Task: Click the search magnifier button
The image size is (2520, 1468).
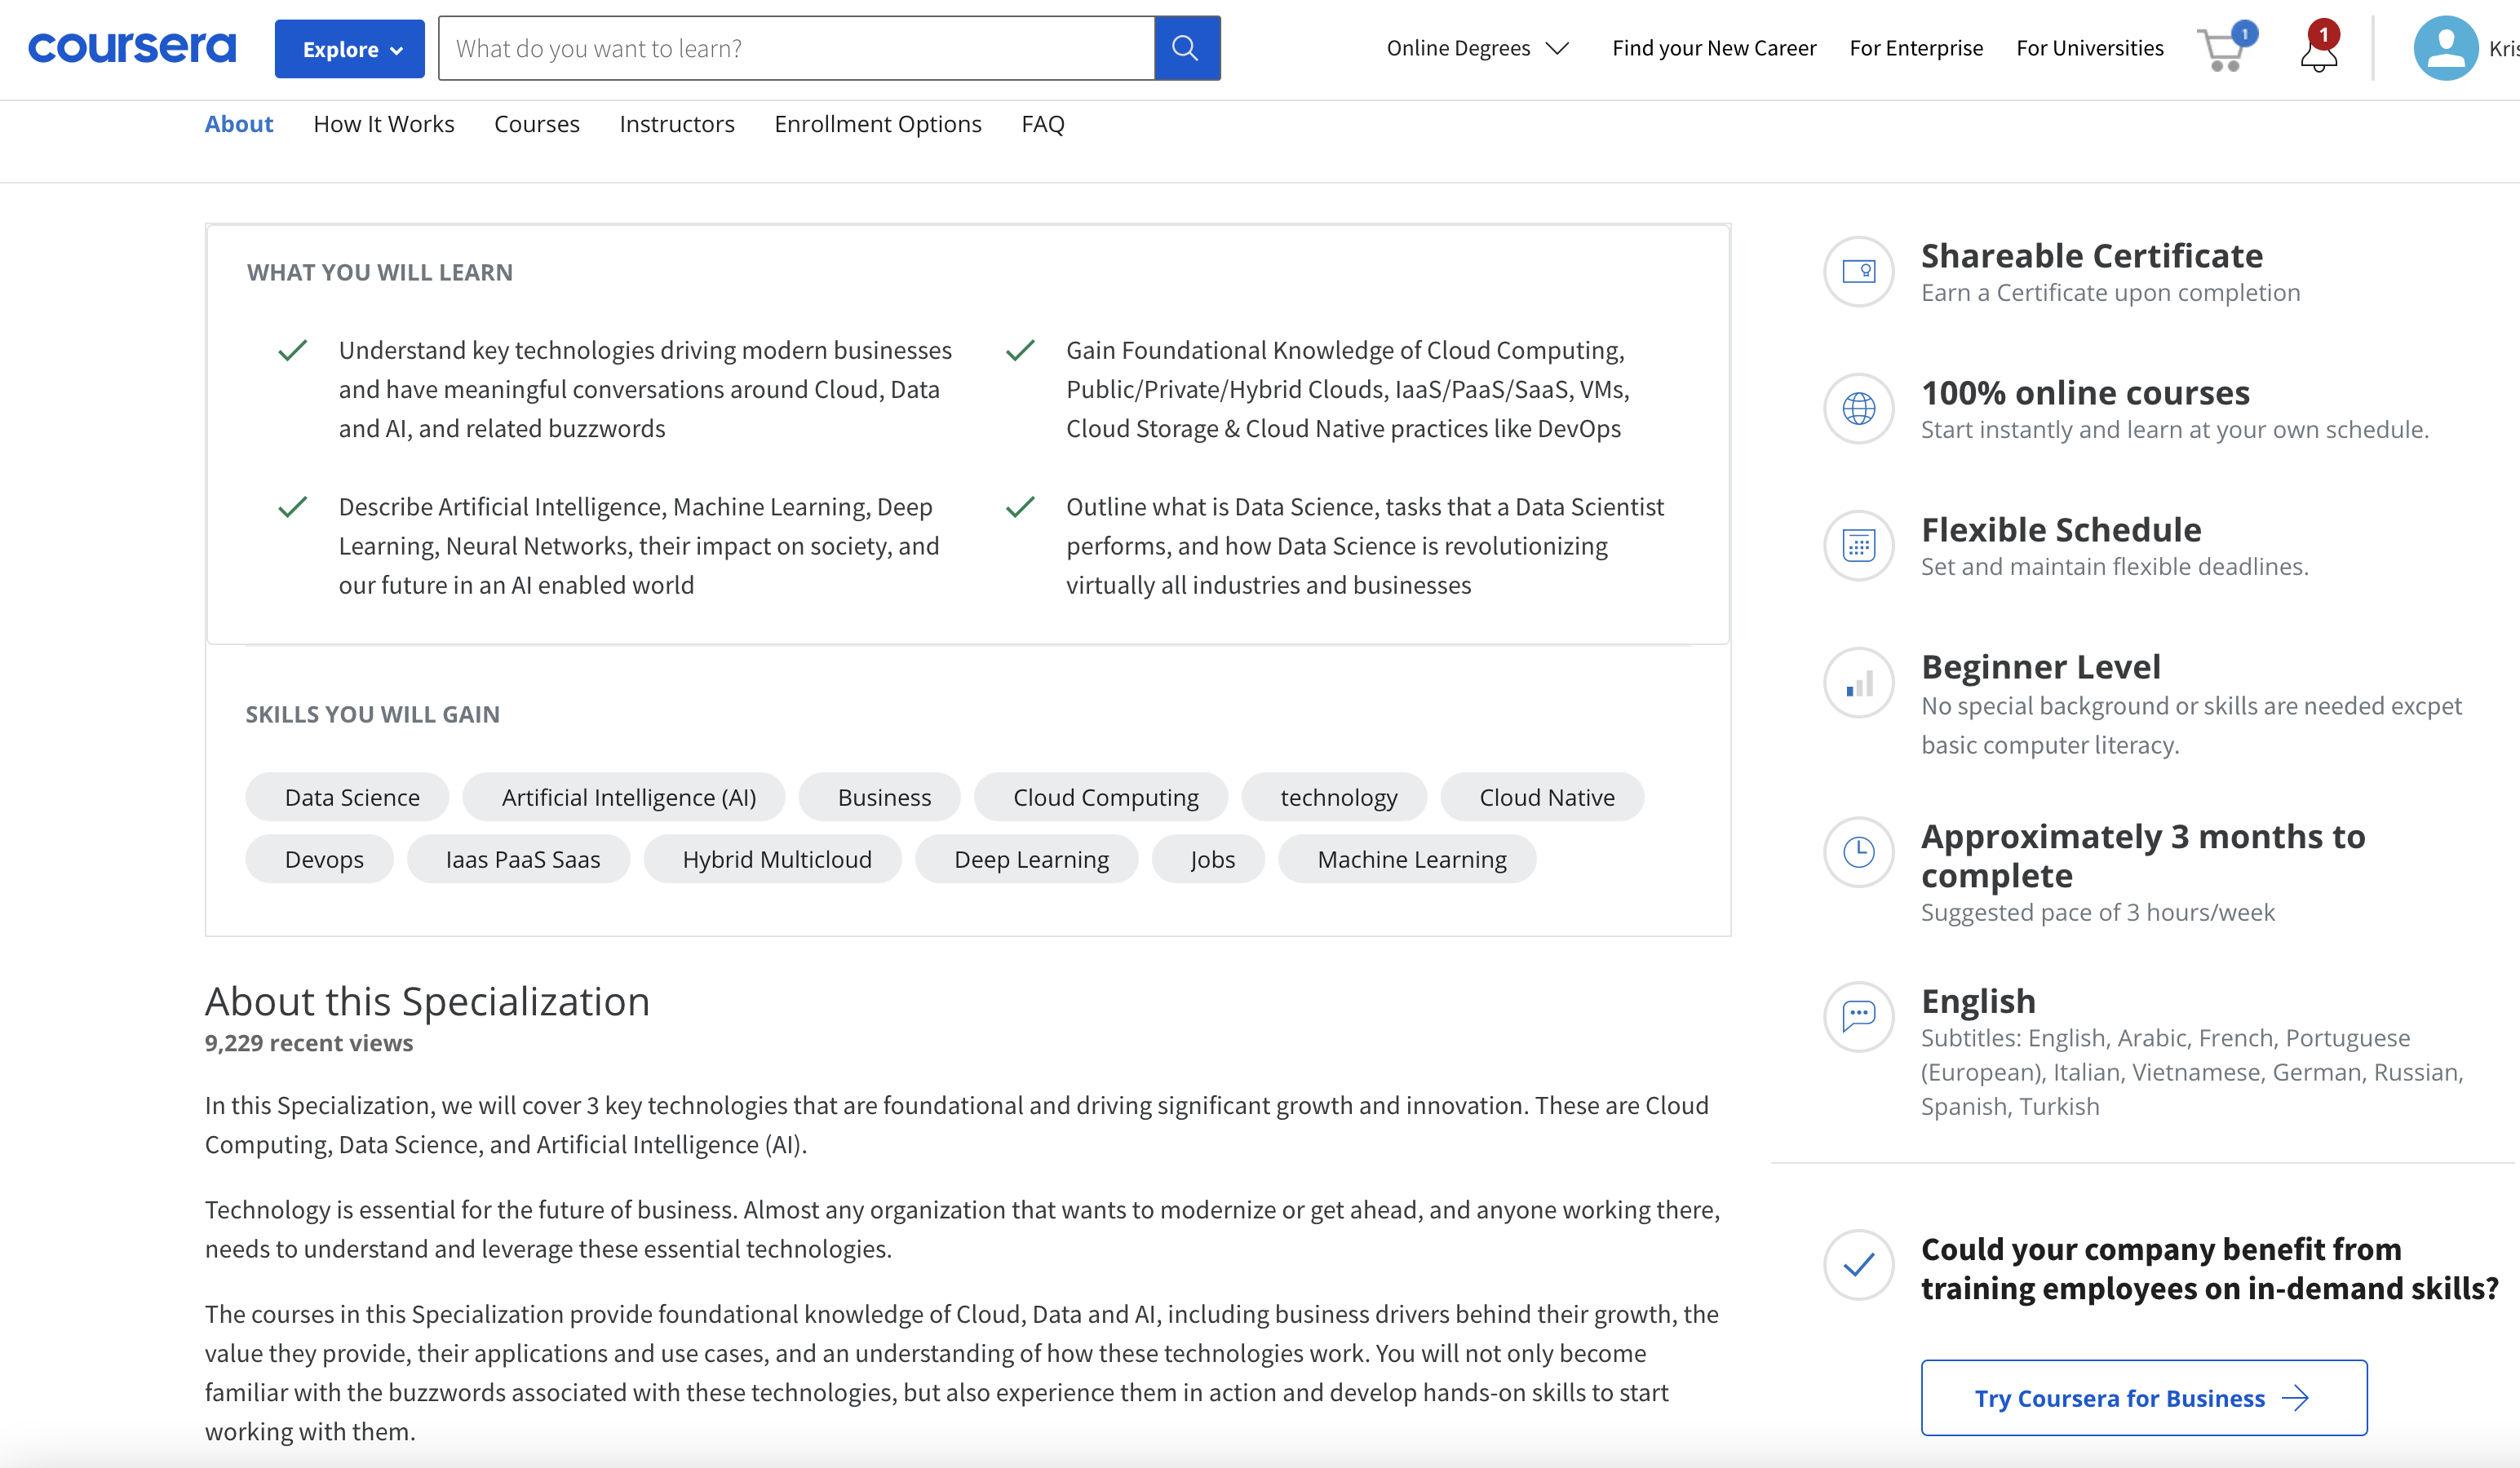Action: click(x=1186, y=48)
